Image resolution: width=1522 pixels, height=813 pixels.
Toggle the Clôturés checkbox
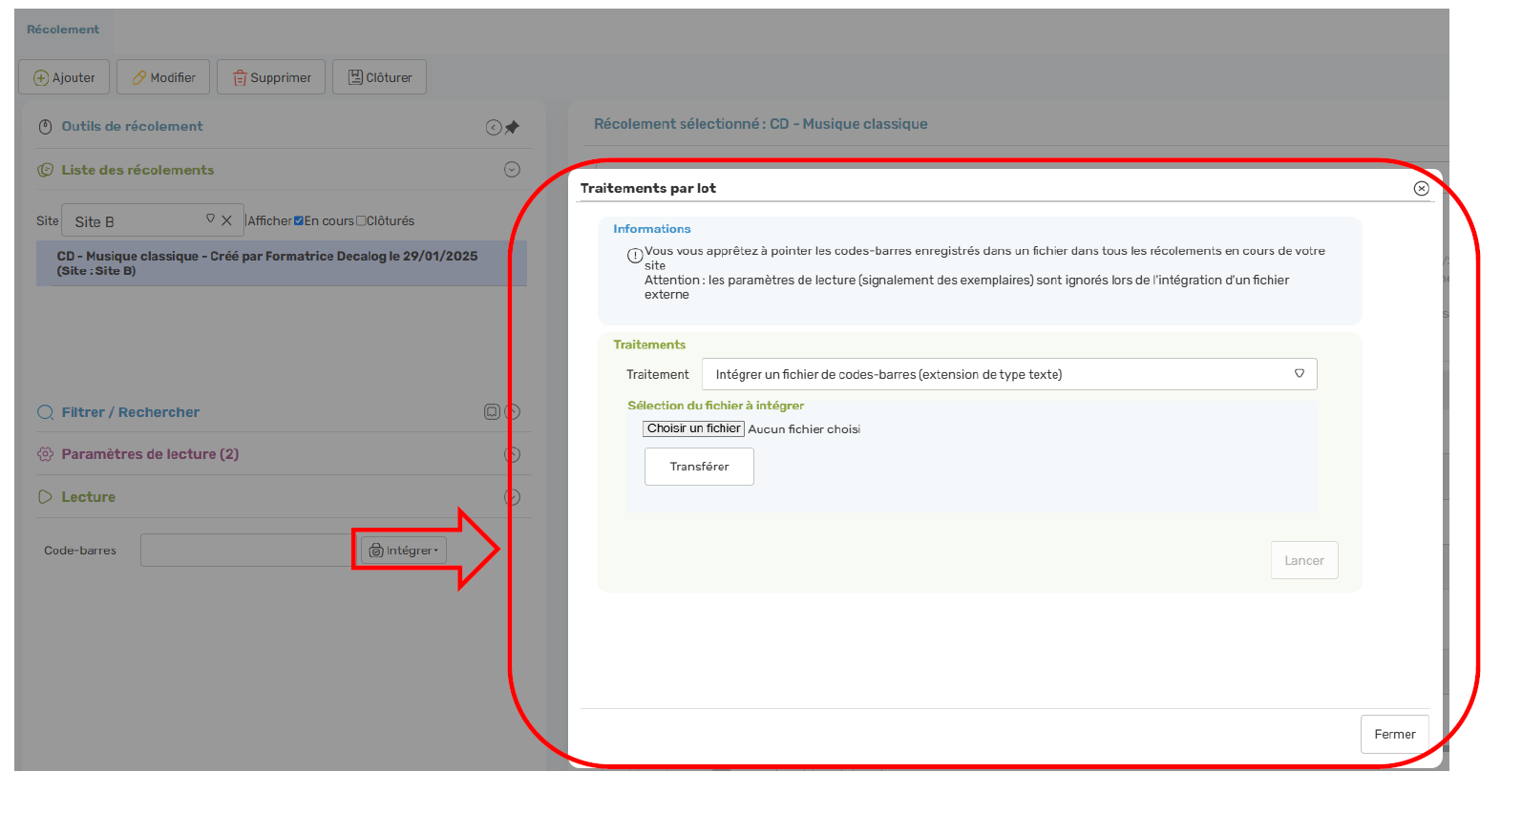point(361,221)
